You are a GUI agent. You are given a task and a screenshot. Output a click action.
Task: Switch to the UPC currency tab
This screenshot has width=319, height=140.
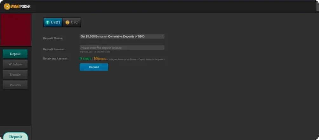pyautogui.click(x=72, y=22)
